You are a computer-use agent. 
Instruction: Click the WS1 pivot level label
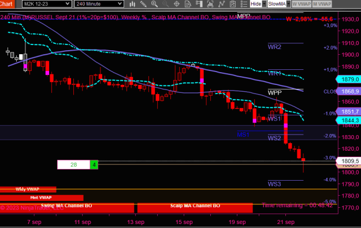coord(274,119)
